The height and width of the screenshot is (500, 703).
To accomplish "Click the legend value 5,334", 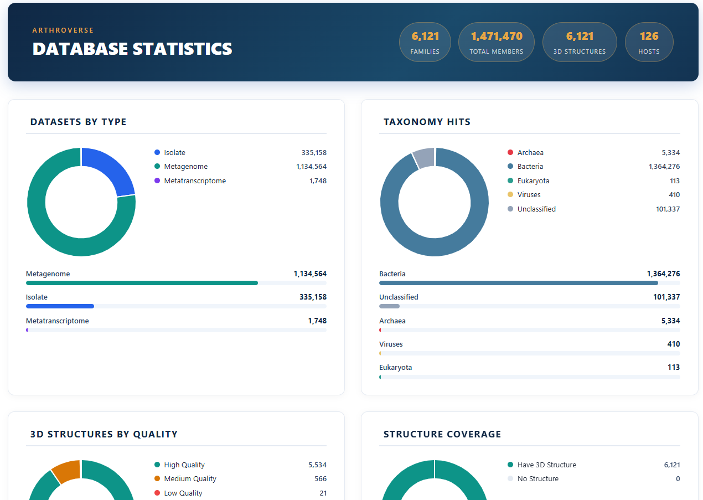I will pyautogui.click(x=671, y=152).
